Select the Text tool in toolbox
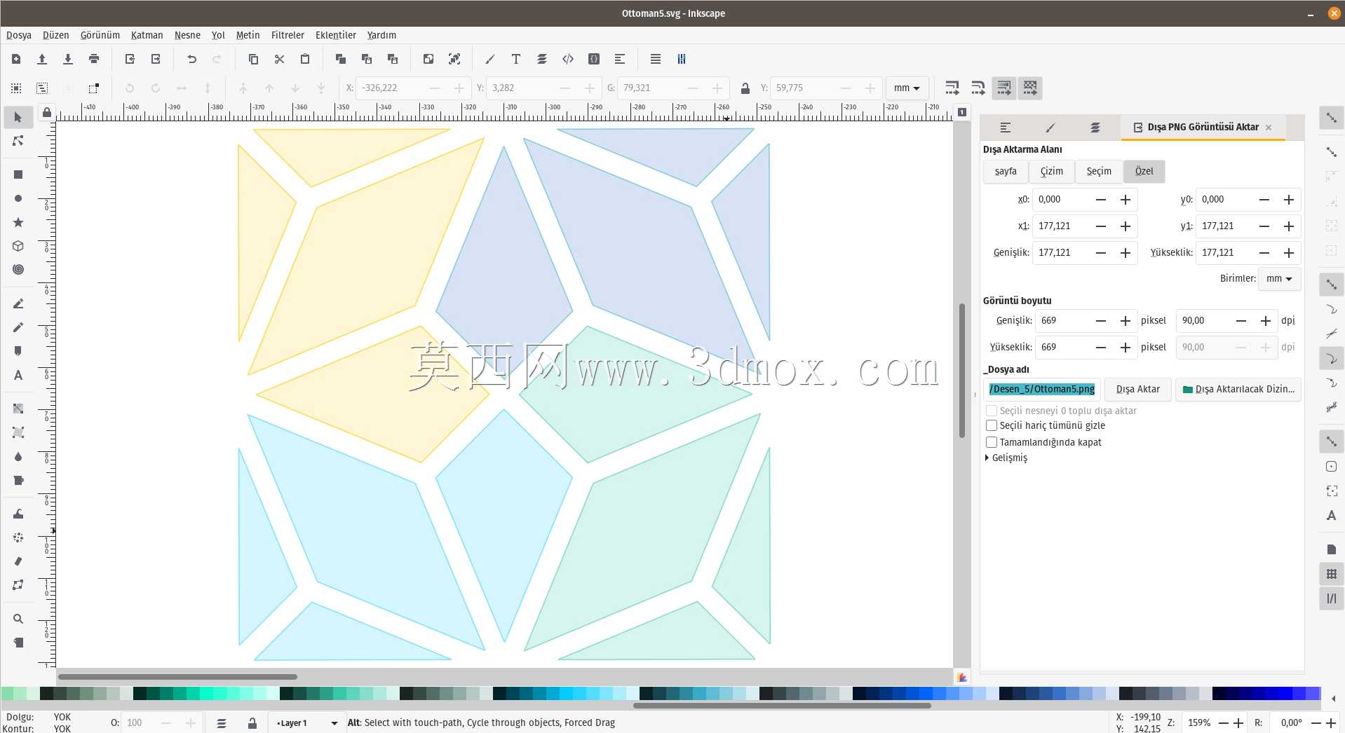 point(18,375)
